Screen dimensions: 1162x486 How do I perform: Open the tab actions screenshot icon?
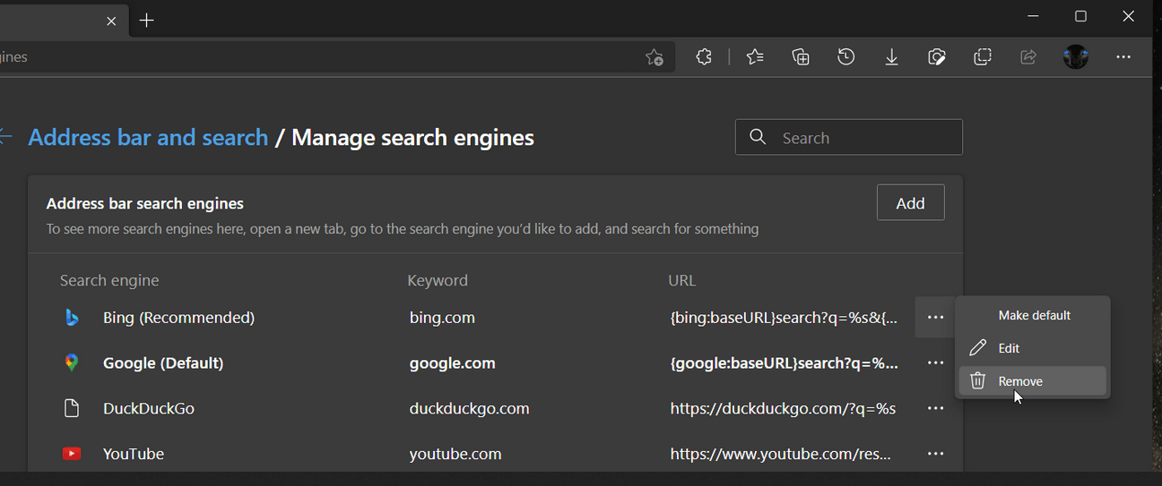click(983, 57)
